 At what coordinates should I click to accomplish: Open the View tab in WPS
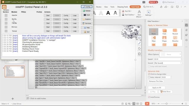[x=106, y=7]
